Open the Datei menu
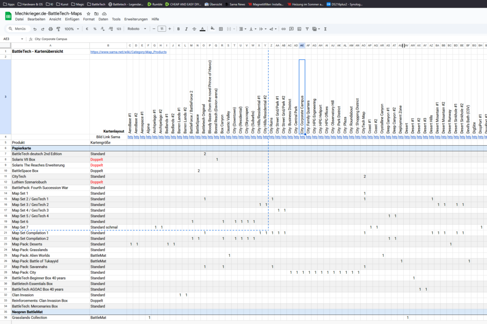This screenshot has width=487, height=324. coord(19,19)
